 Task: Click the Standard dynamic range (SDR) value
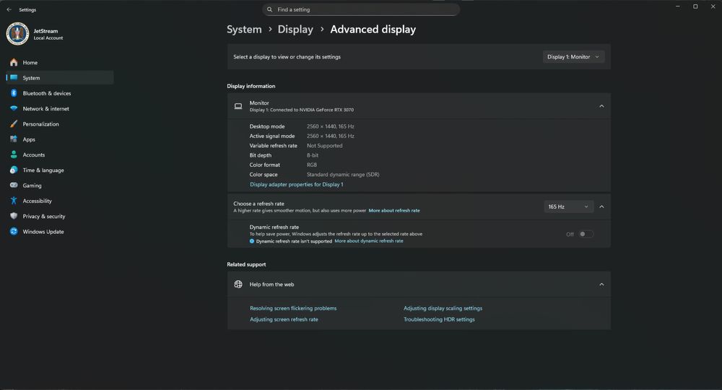[343, 175]
